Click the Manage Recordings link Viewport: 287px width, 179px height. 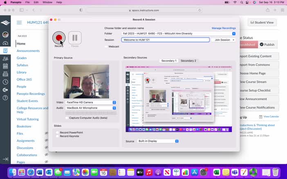223,28
